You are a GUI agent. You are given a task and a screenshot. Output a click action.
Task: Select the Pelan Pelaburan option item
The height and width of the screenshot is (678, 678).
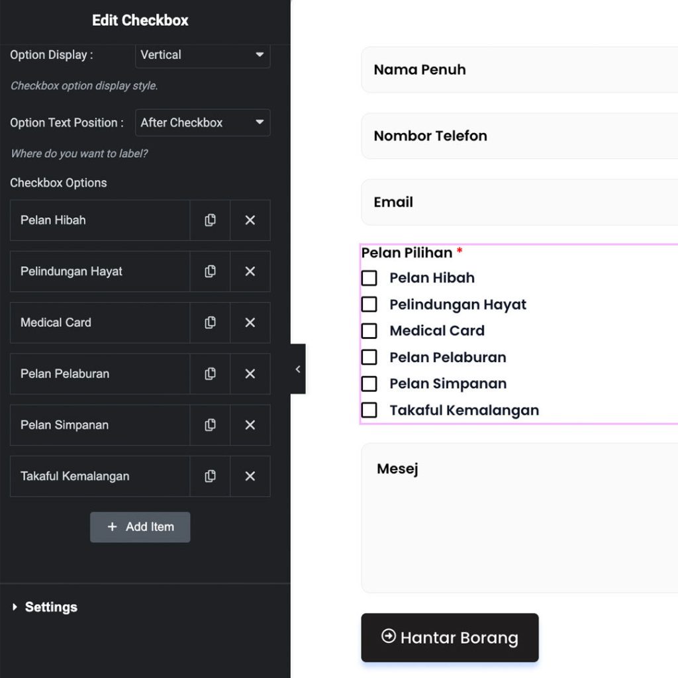(x=99, y=374)
